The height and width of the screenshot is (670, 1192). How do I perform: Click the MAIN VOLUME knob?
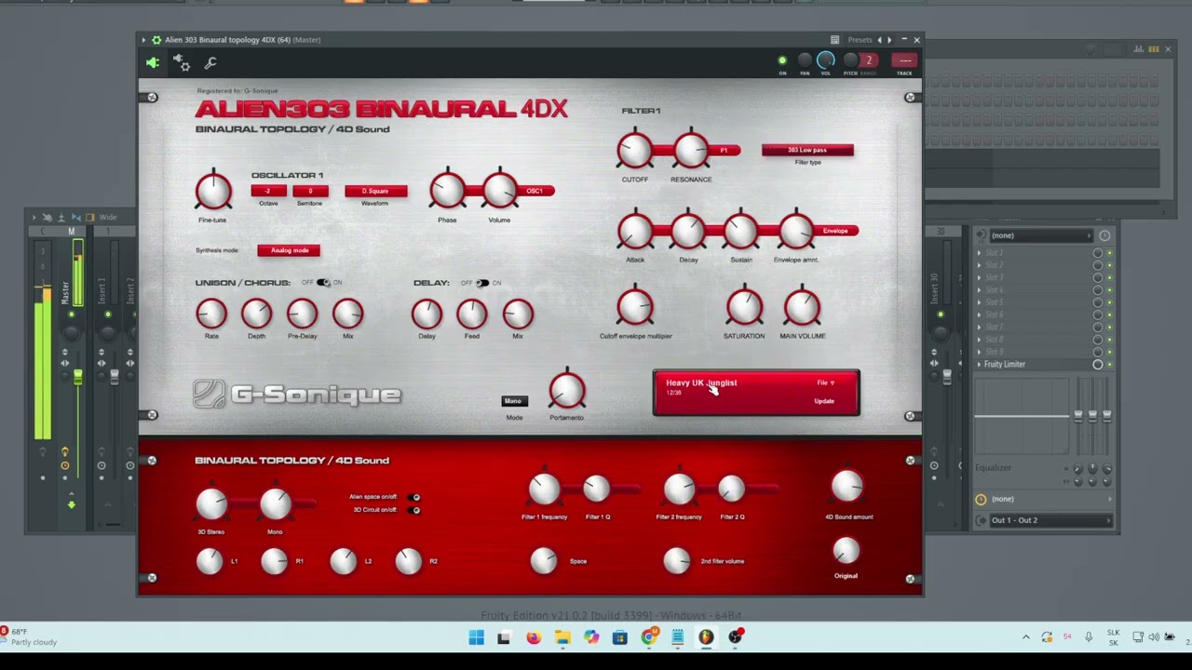click(802, 307)
